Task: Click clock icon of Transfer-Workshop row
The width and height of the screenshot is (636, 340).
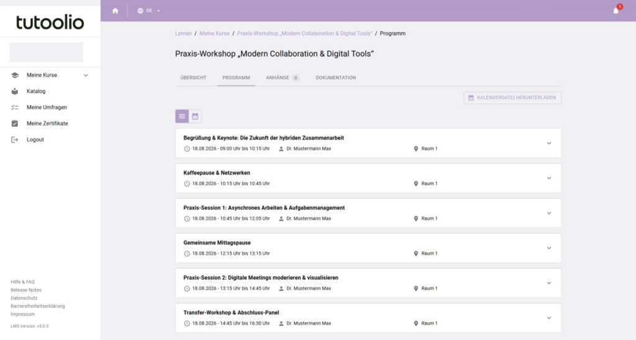Action: pos(187,323)
